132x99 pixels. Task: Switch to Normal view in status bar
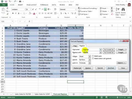click(97, 97)
